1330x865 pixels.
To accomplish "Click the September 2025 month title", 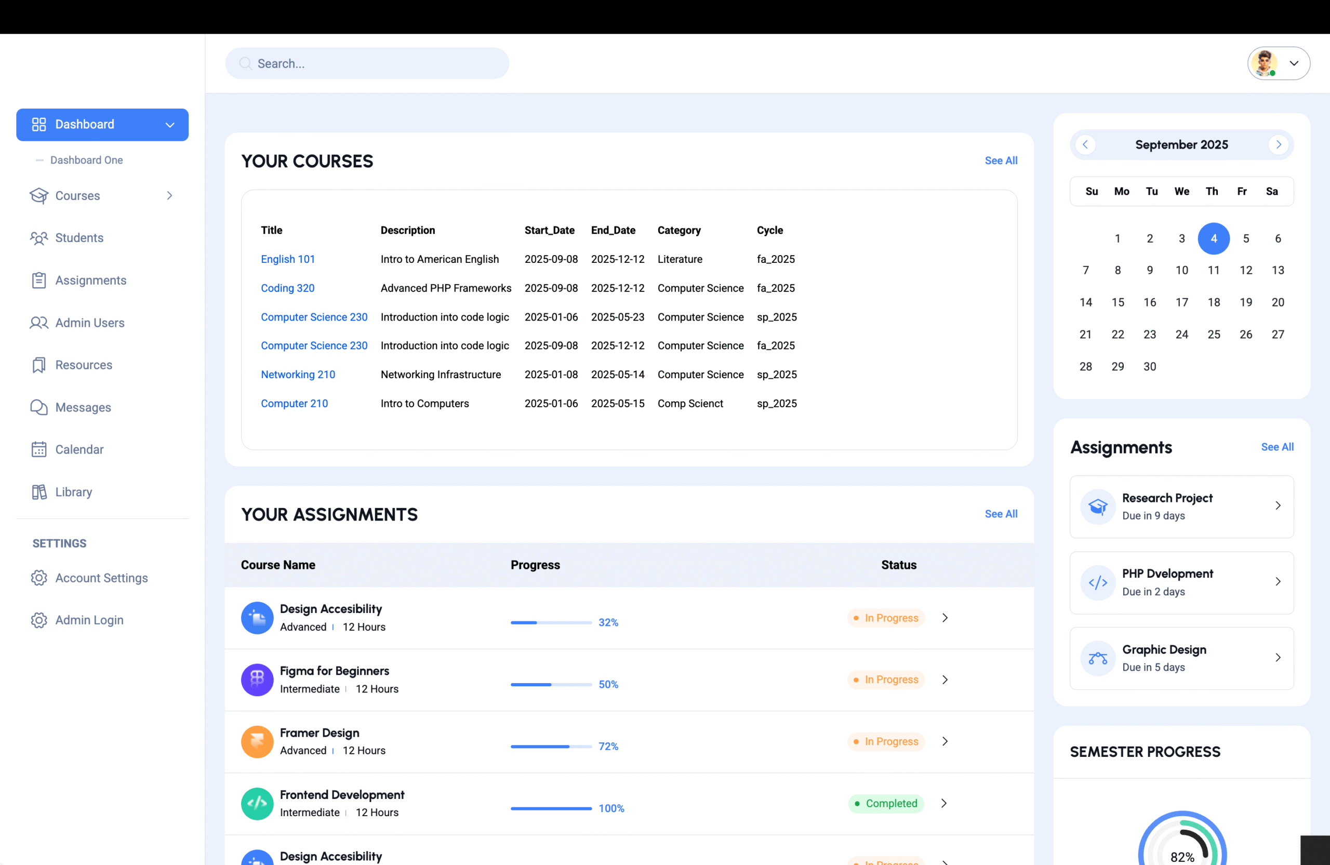I will [1181, 145].
